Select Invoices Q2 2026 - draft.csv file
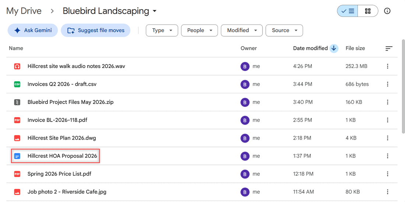 pos(62,84)
